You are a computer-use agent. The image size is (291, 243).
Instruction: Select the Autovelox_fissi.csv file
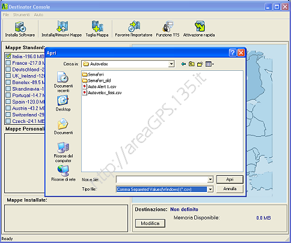tap(102, 92)
